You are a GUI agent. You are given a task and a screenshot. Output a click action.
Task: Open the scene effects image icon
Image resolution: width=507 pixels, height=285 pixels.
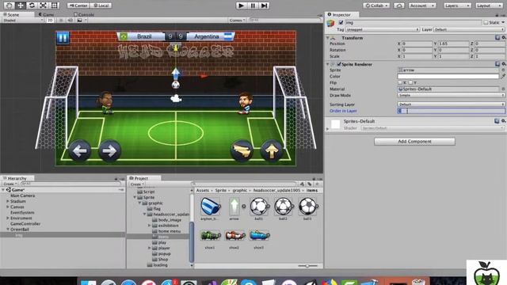79,20
